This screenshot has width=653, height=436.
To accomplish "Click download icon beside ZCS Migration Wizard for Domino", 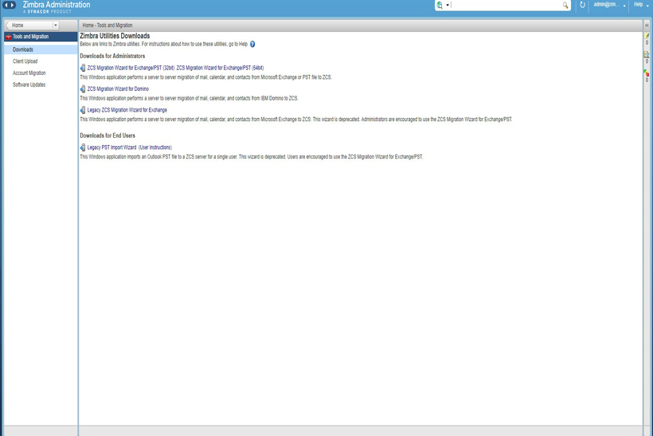I will 83,88.
